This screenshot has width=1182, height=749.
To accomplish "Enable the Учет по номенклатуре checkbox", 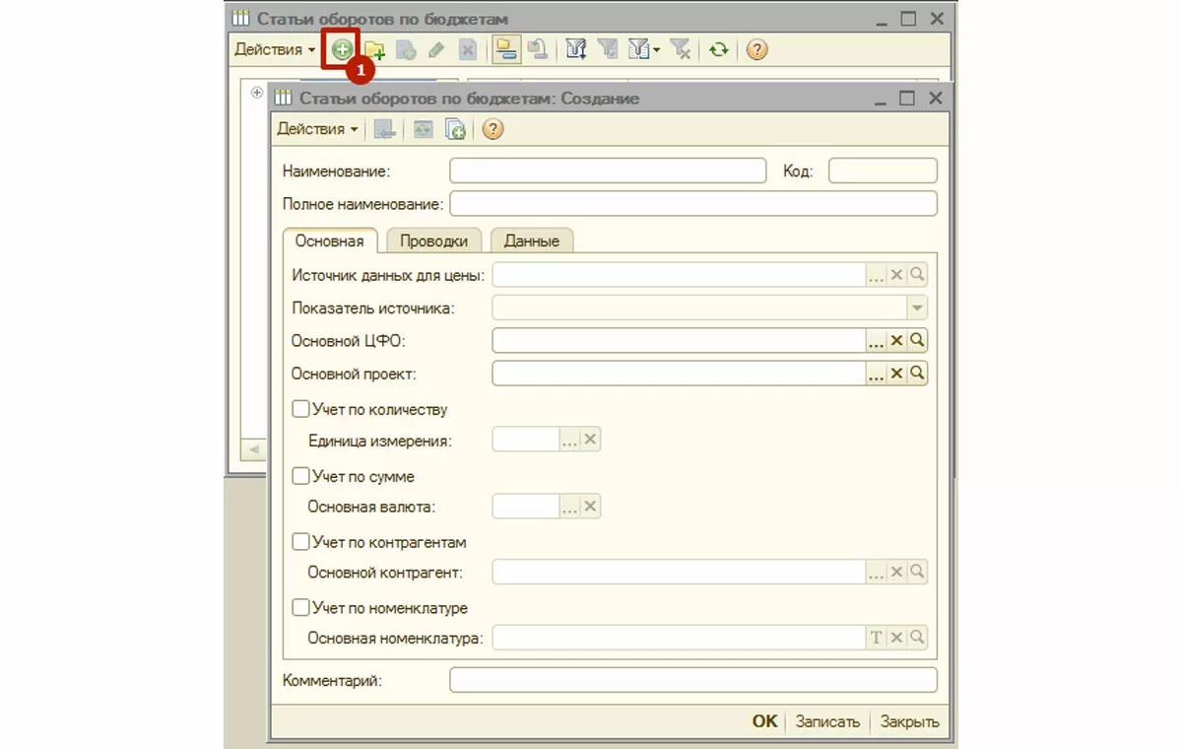I will [301, 608].
